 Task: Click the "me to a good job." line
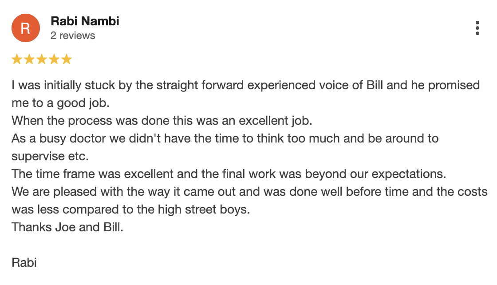tap(60, 103)
